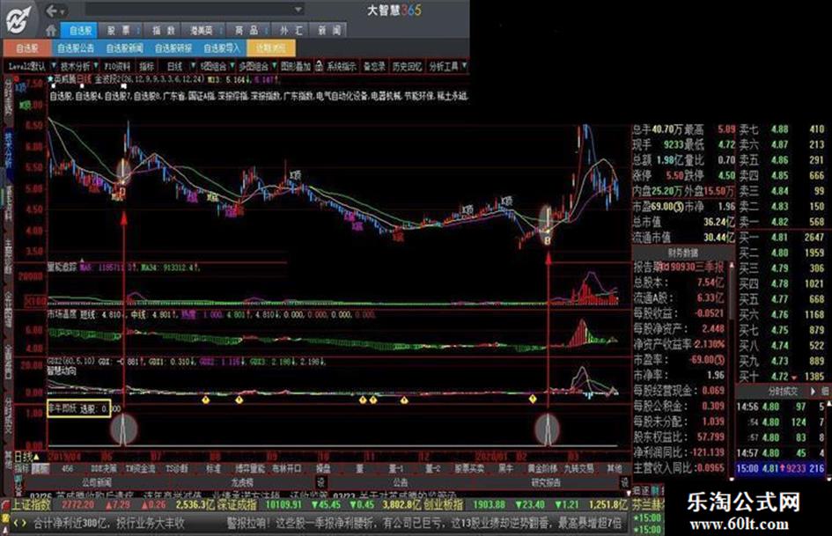
Task: Click the 分时成交 panel header
Action: coord(783,391)
